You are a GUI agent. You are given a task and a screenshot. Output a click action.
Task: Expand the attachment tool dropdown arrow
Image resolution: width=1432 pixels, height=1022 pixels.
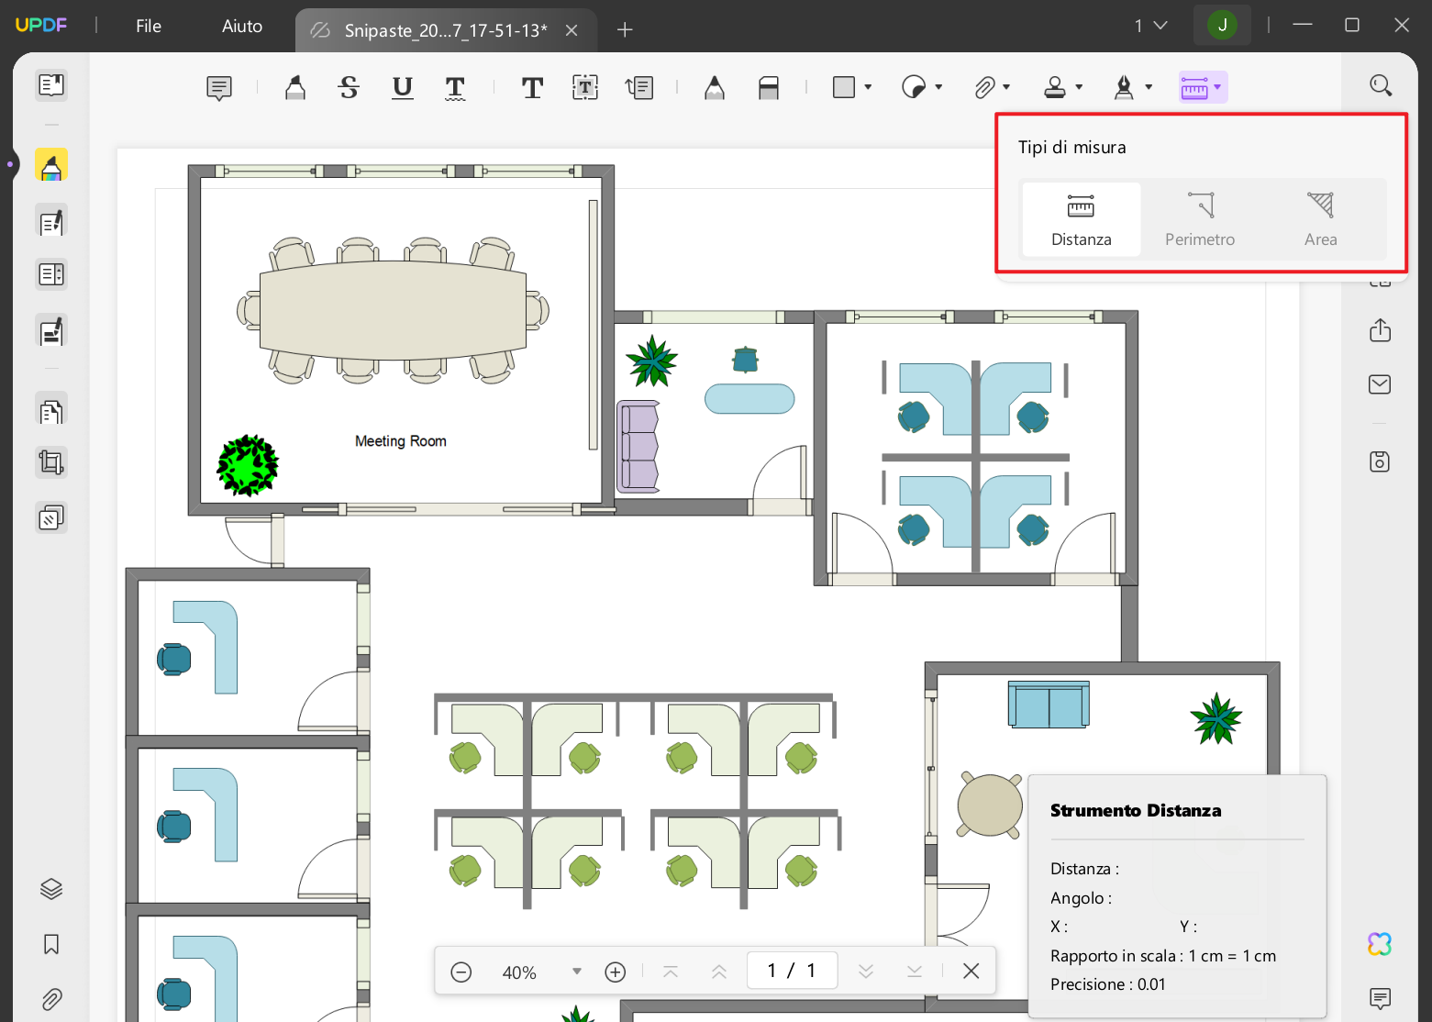[x=1006, y=87]
